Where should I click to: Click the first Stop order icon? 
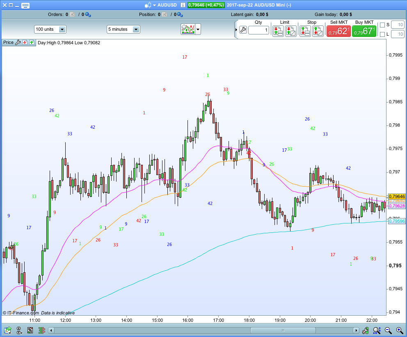pyautogui.click(x=305, y=31)
